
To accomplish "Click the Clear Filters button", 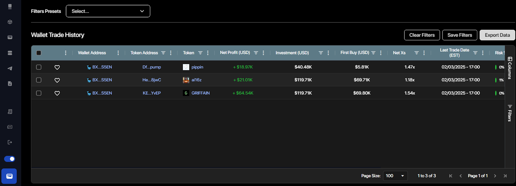I will click(422, 35).
